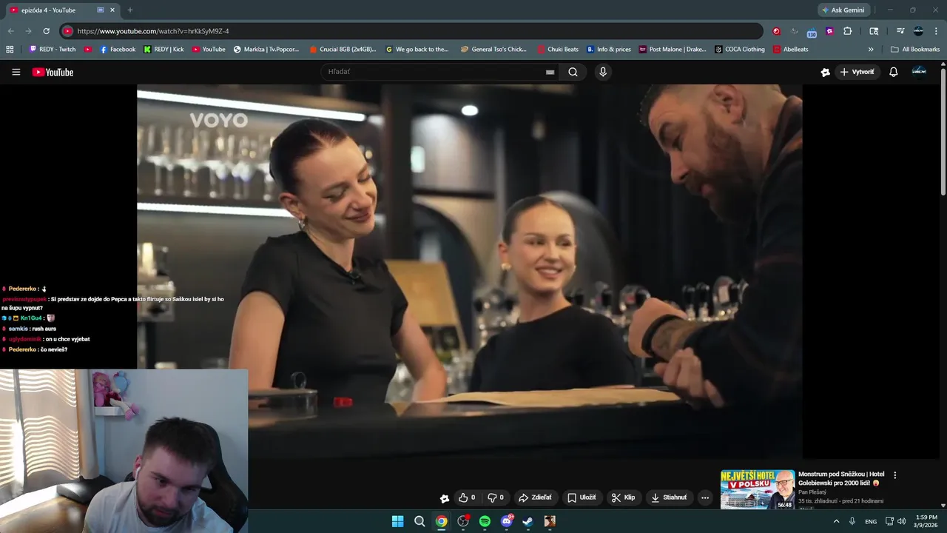
Task: Like the video with thumbs up
Action: click(467, 497)
